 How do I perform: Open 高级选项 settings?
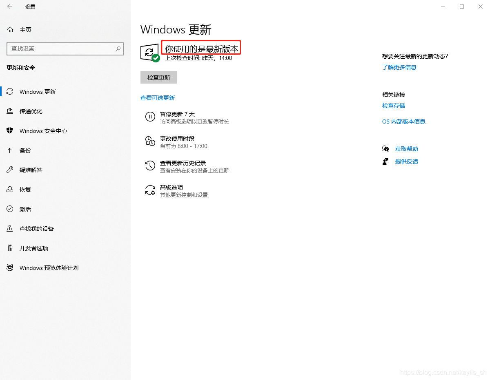(x=171, y=188)
